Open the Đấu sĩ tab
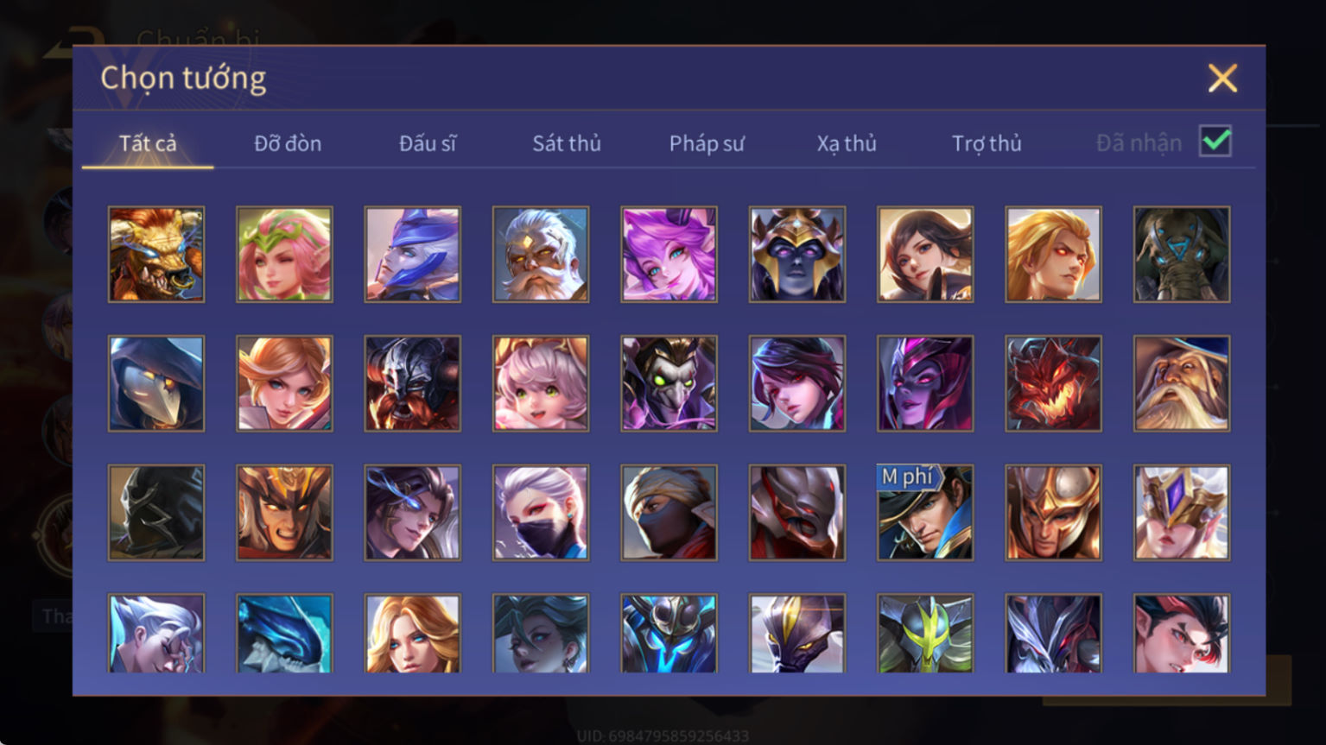This screenshot has height=745, width=1326. coord(428,143)
